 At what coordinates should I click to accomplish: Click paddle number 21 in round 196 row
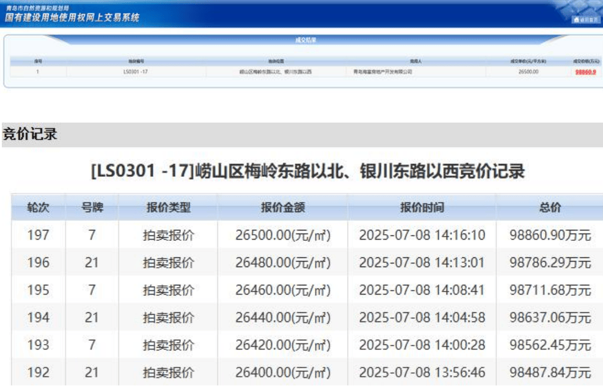(92, 262)
